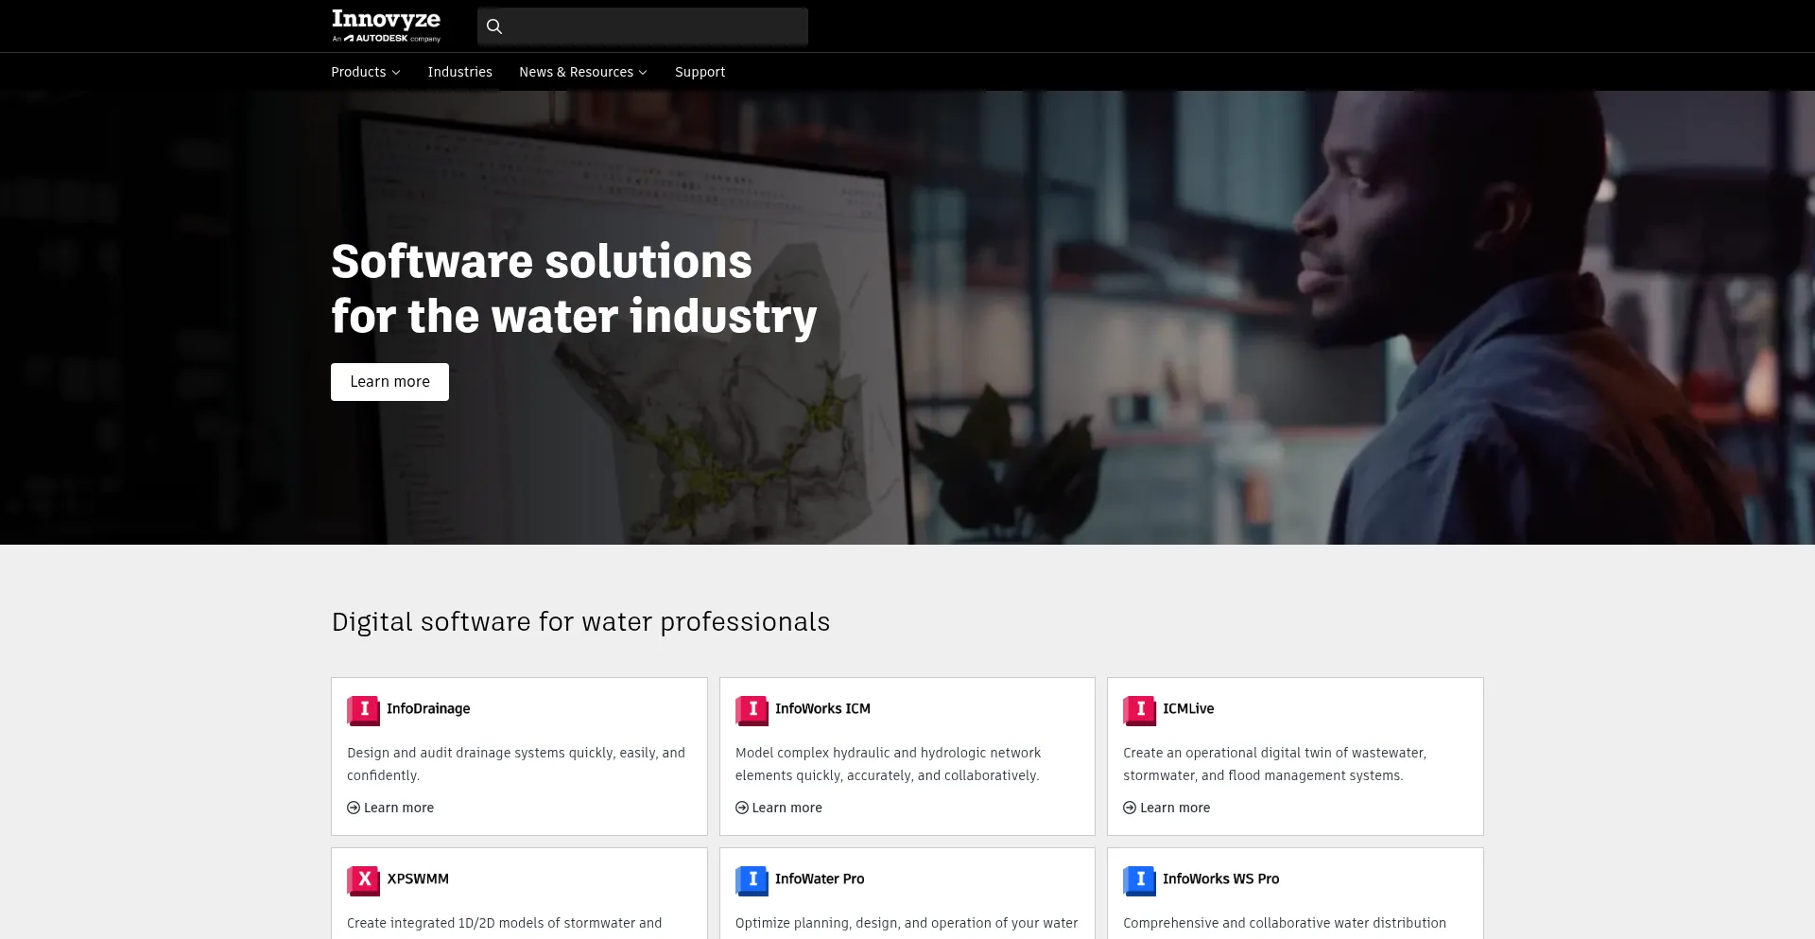The height and width of the screenshot is (939, 1815).
Task: Click the XPSWMM product icon
Action: [x=363, y=880]
